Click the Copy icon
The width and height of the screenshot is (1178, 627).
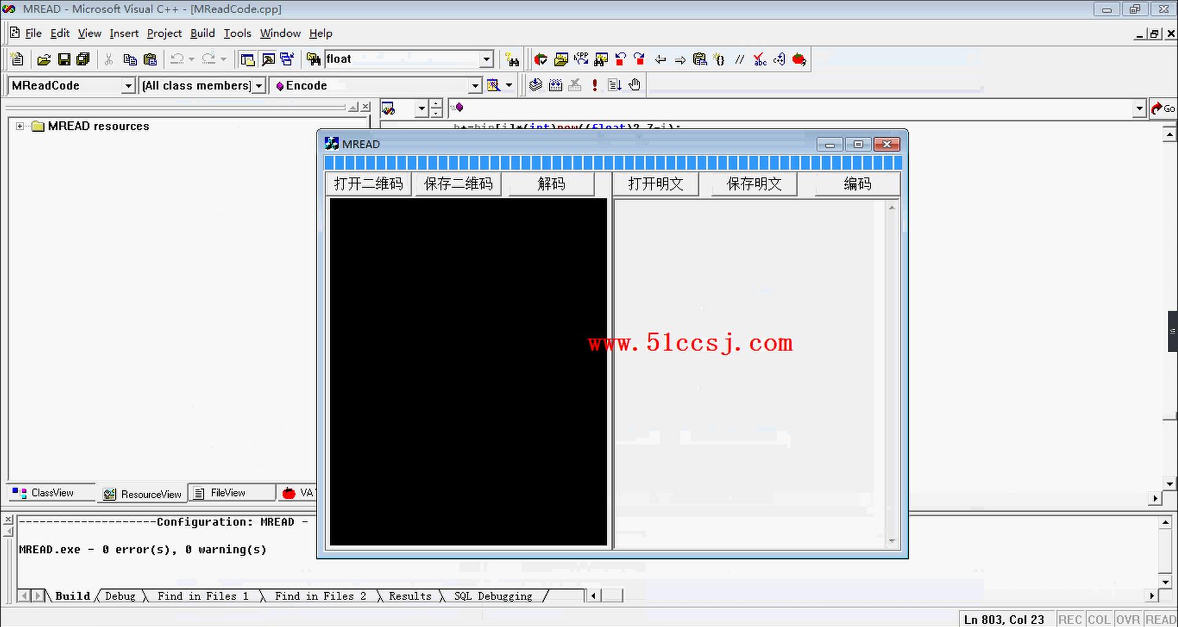129,59
